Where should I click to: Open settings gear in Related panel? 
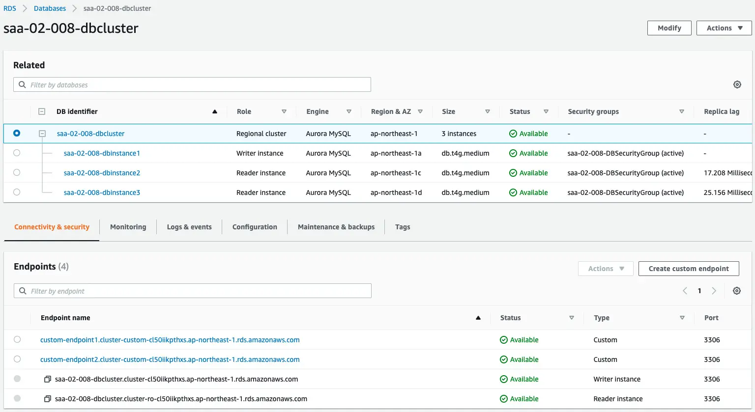point(737,84)
